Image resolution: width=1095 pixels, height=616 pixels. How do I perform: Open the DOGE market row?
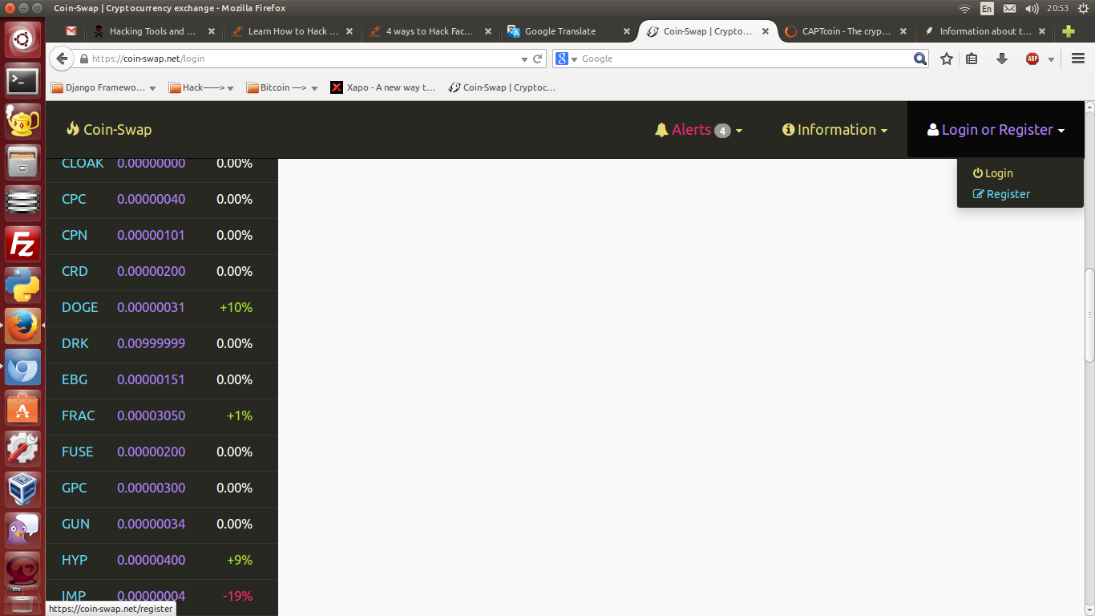click(161, 307)
